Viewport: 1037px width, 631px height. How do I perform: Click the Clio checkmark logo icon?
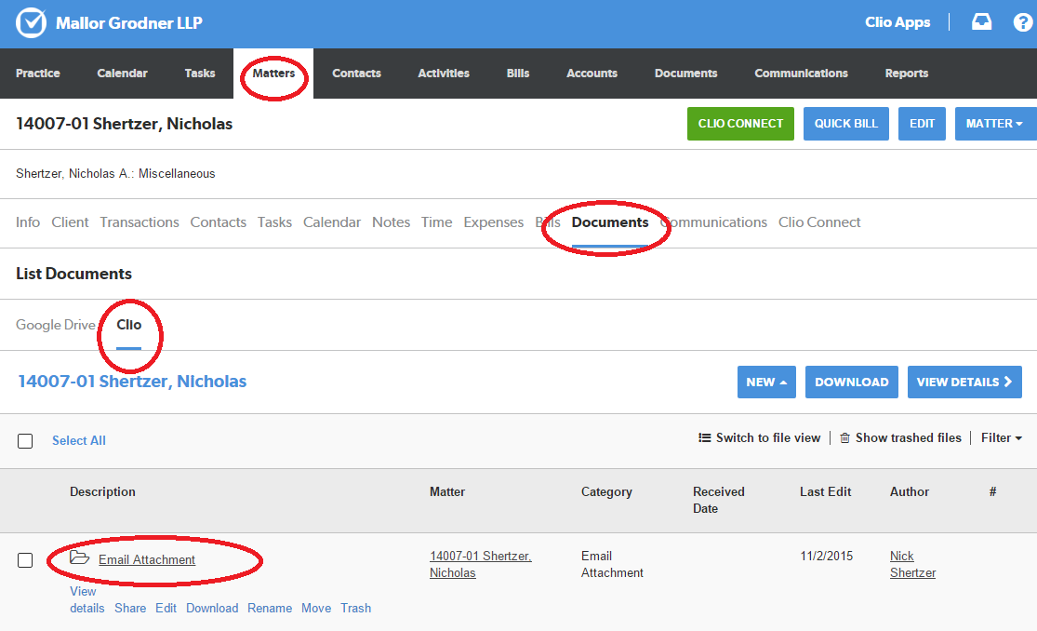pyautogui.click(x=31, y=22)
